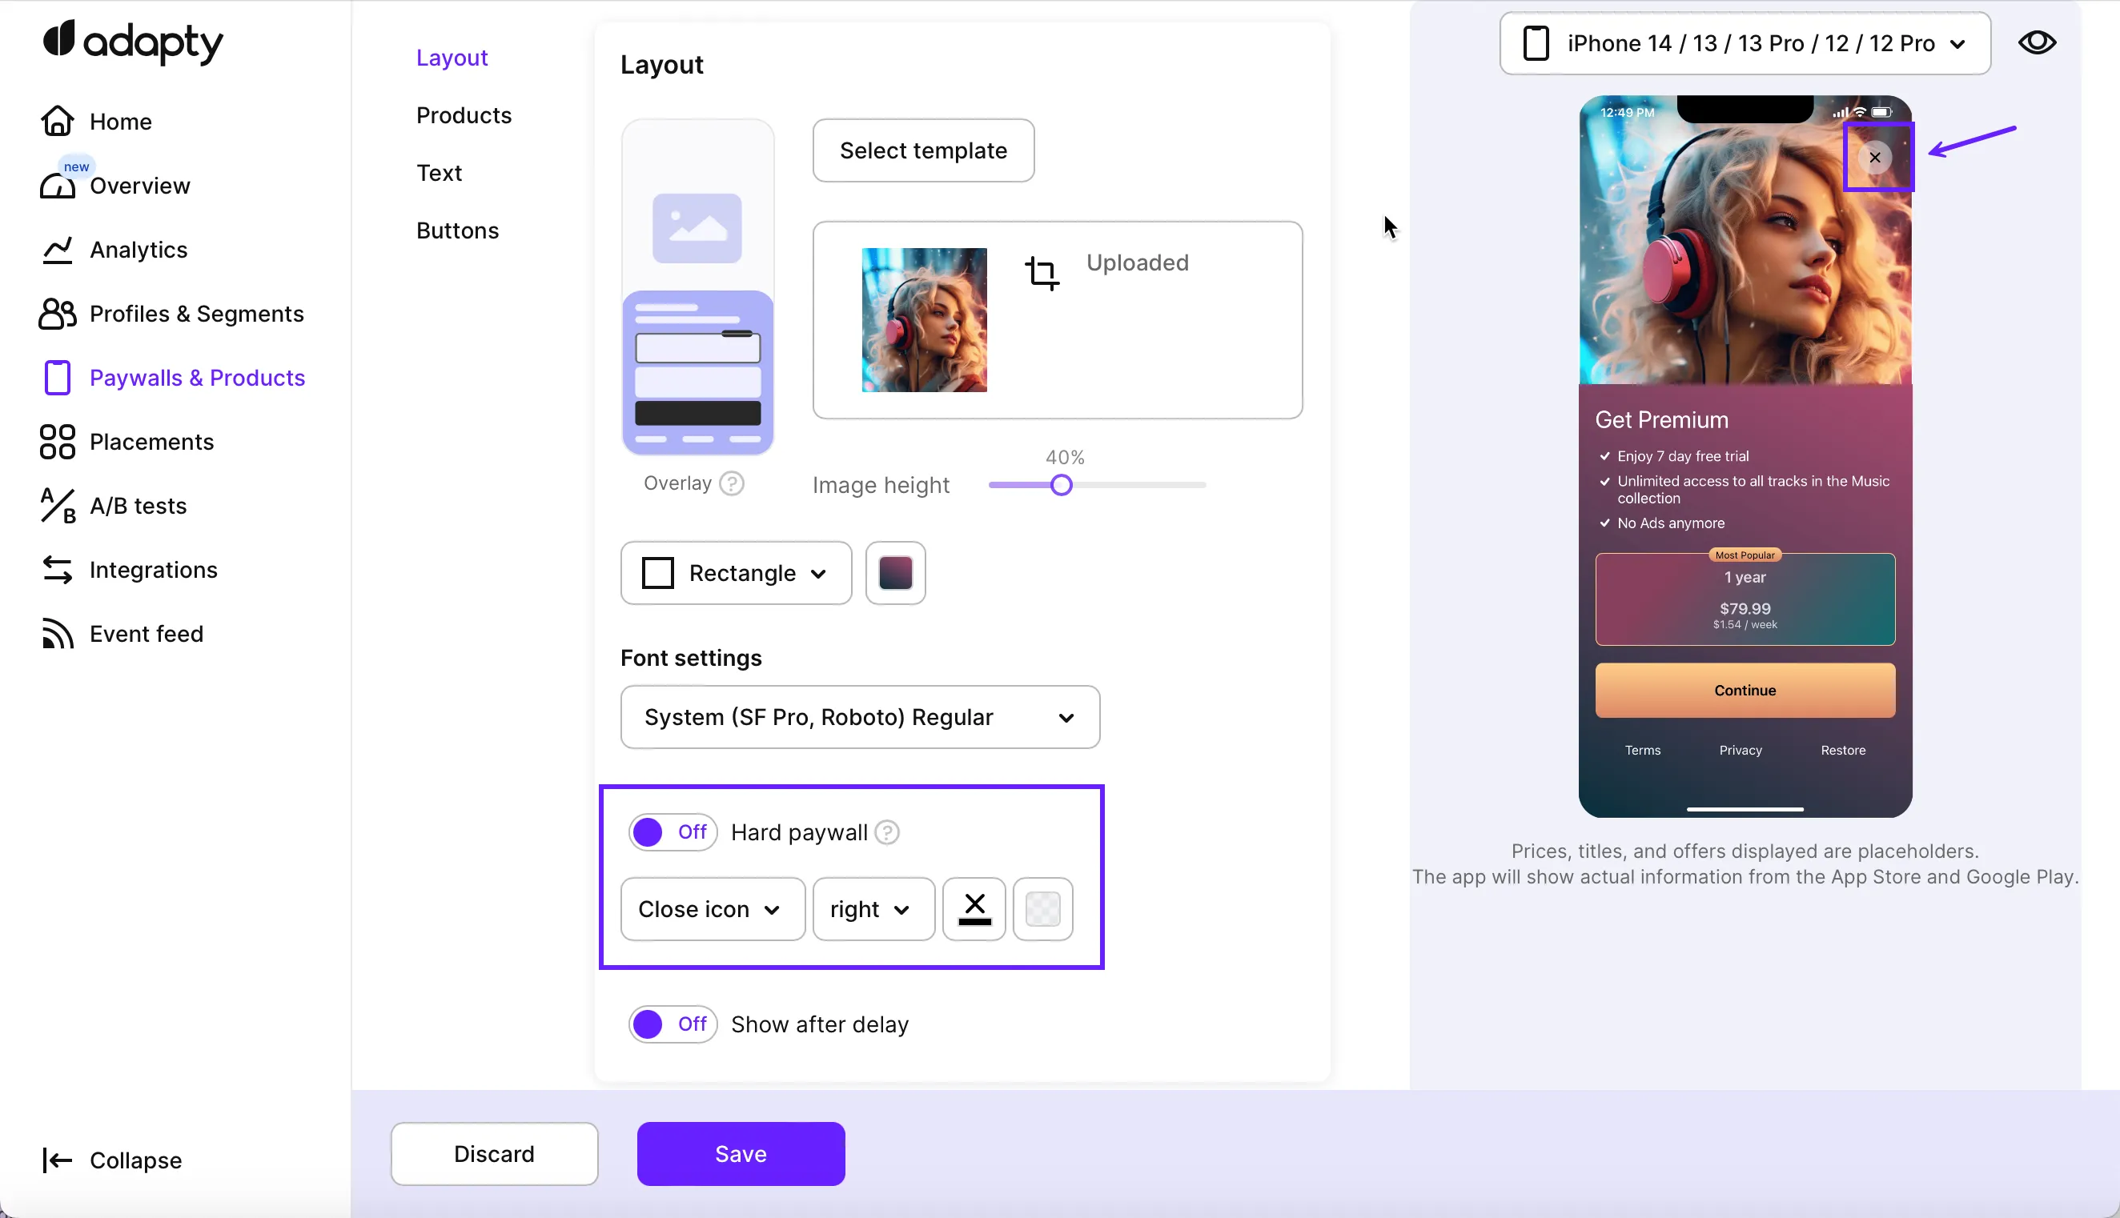Switch to the Products section tab
The width and height of the screenshot is (2120, 1218).
[464, 115]
